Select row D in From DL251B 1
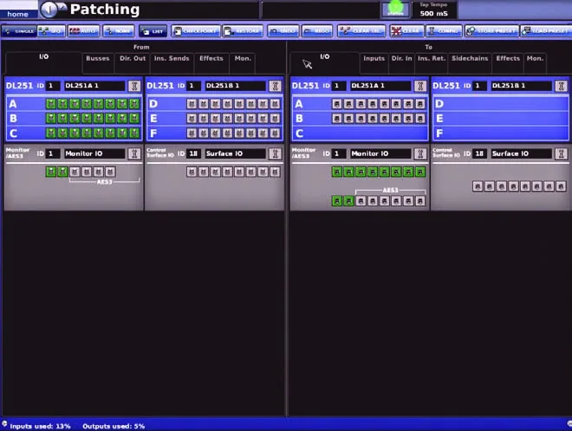The width and height of the screenshot is (572, 431). pos(215,104)
